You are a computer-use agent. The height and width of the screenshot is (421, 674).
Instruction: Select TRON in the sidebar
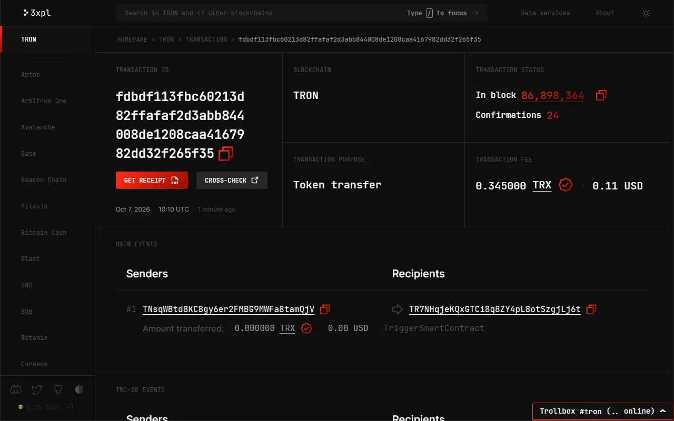tap(47, 39)
